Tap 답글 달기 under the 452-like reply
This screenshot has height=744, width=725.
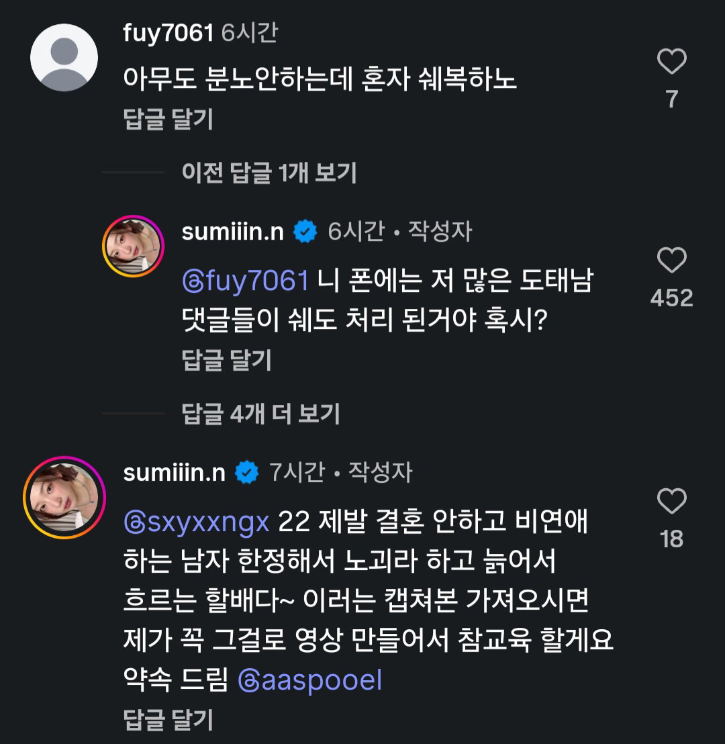coord(226,360)
